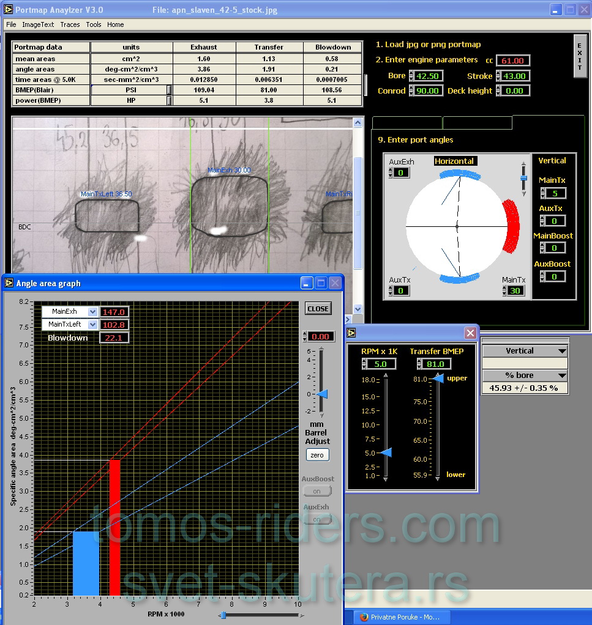Click the small vertical slider beside Horizontal dial
This screenshot has height=625, width=592.
pyautogui.click(x=524, y=179)
